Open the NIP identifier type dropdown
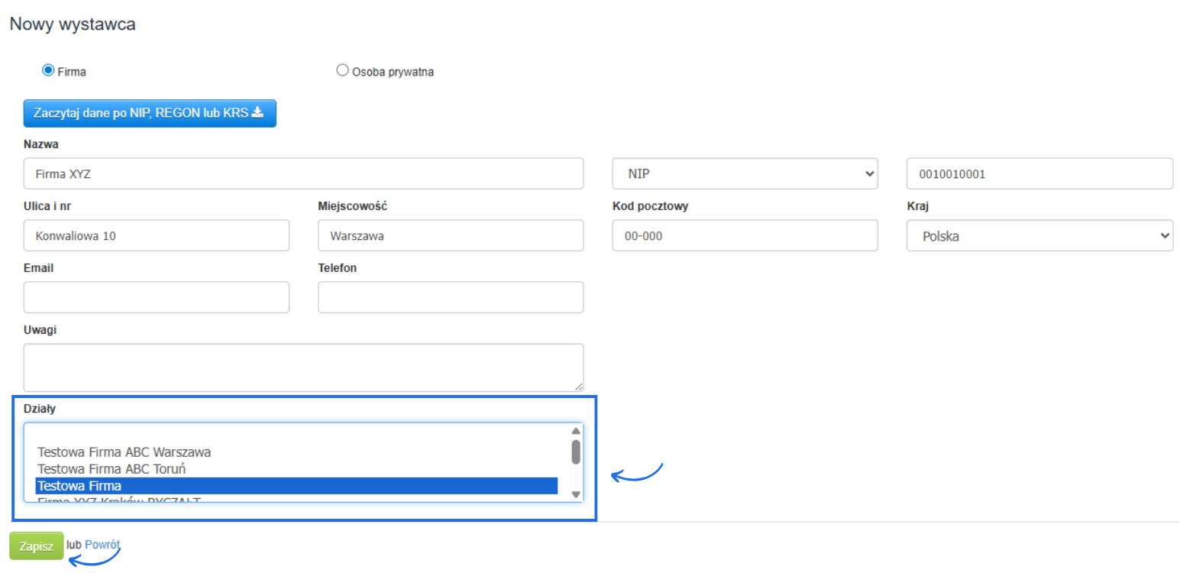The image size is (1180, 573). (745, 173)
